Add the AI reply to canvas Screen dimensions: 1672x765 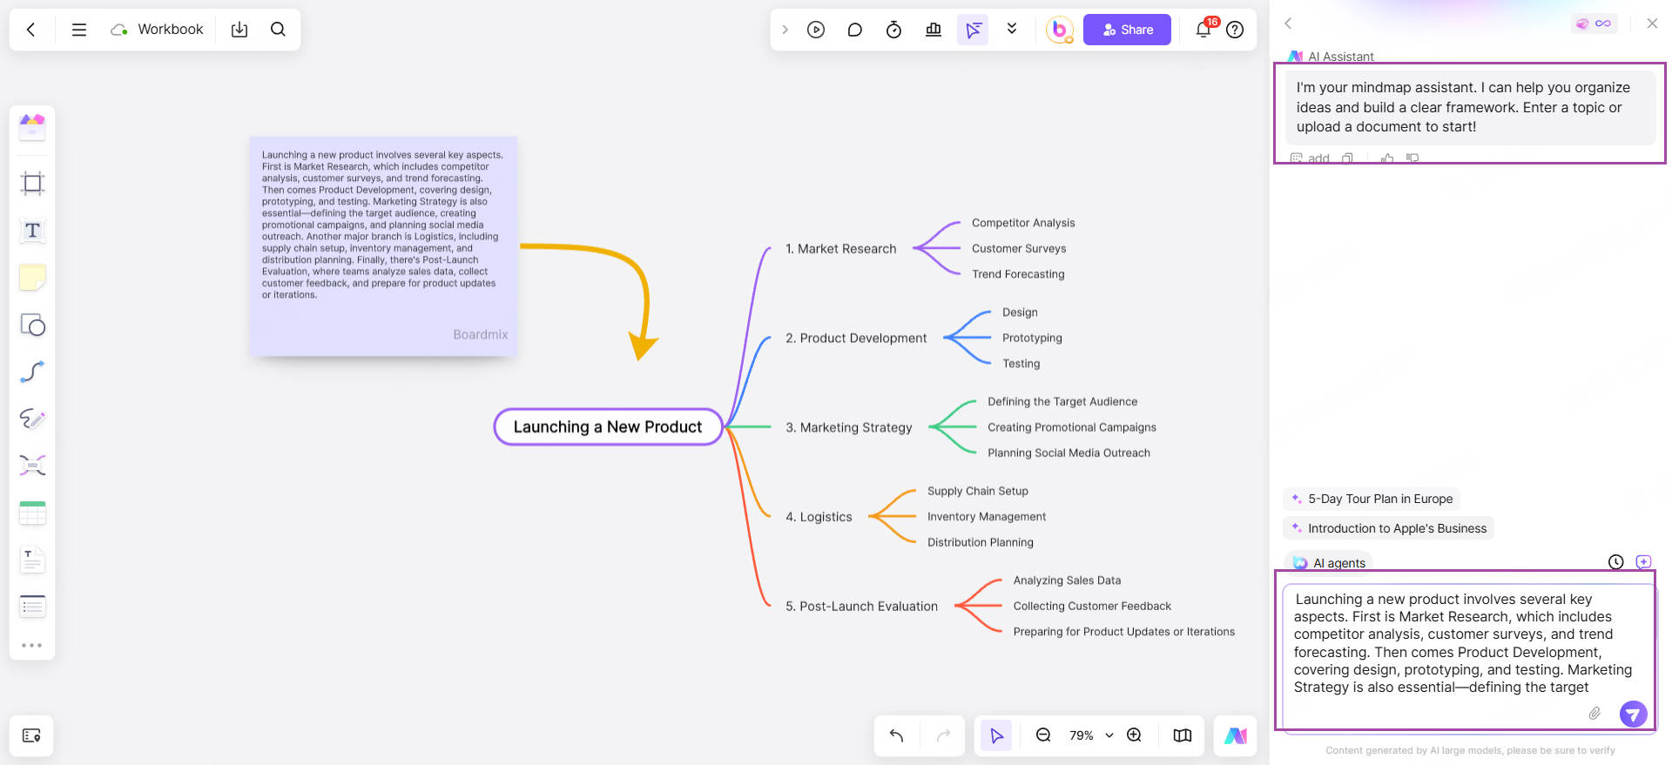tap(1311, 158)
